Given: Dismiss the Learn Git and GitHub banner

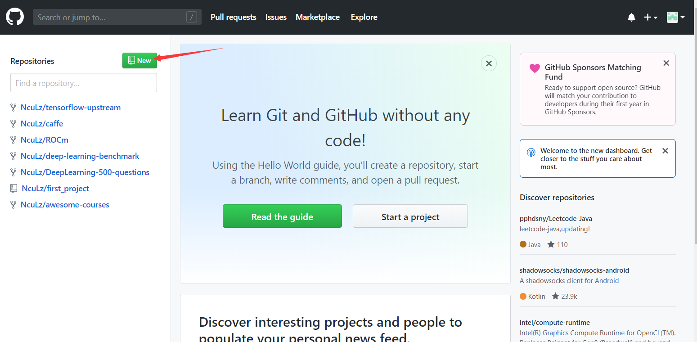Looking at the screenshot, I should (489, 63).
